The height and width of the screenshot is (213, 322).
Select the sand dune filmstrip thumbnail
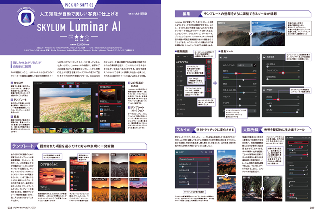pyautogui.click(x=90, y=130)
